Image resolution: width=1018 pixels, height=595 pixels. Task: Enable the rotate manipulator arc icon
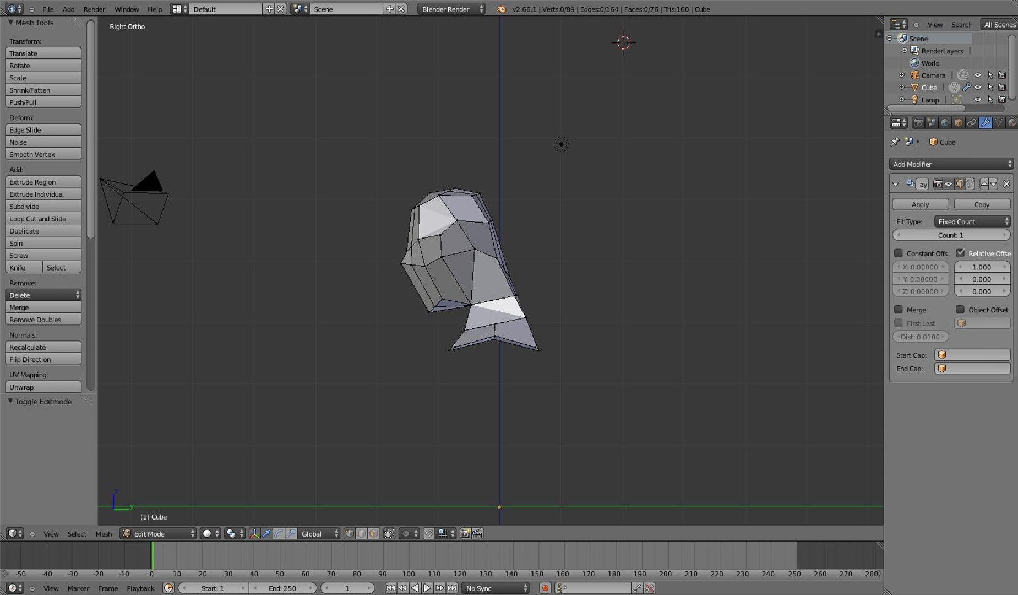[279, 533]
